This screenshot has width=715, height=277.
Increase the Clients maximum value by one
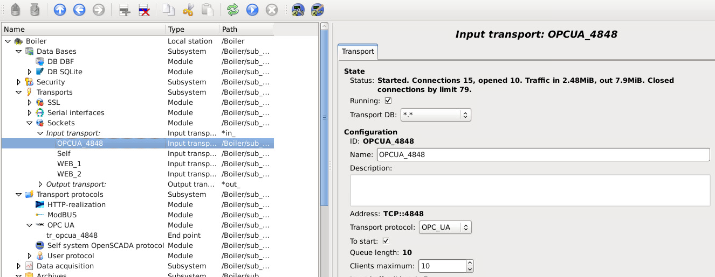tap(469, 263)
